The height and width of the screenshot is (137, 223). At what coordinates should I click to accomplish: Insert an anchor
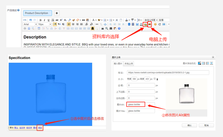[105, 24]
